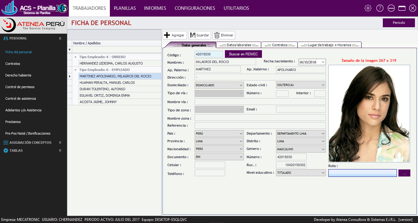Collapse the Tipo Empleado 6 - EMPLEADO group
This screenshot has width=418, height=223.
click(75, 70)
